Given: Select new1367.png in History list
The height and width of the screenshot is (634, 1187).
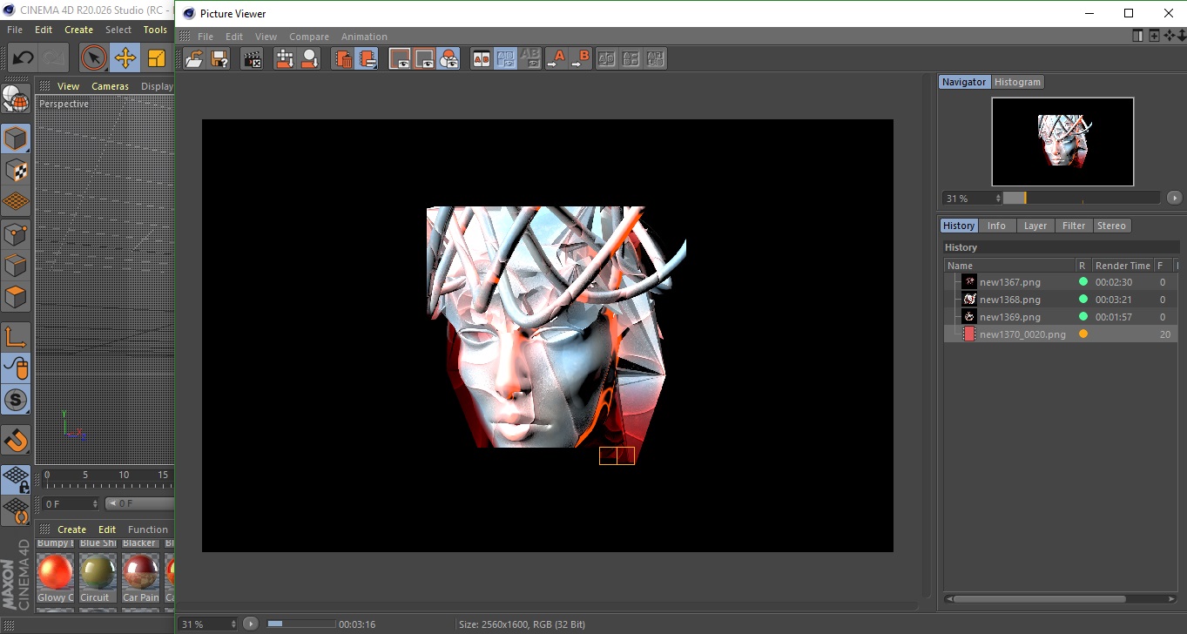Looking at the screenshot, I should pos(1061,282).
